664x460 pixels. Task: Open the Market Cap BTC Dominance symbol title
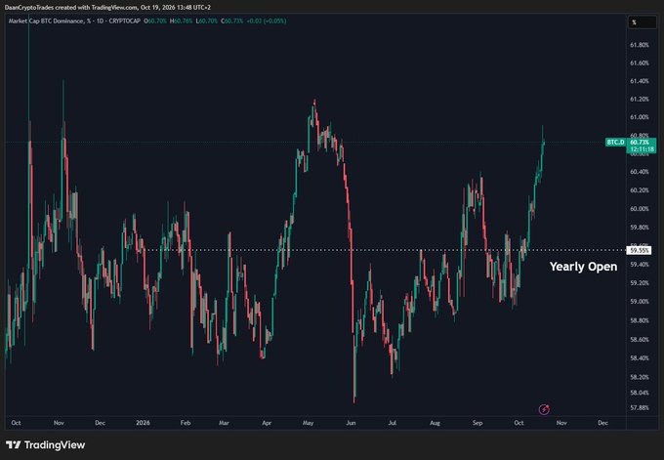click(x=74, y=21)
